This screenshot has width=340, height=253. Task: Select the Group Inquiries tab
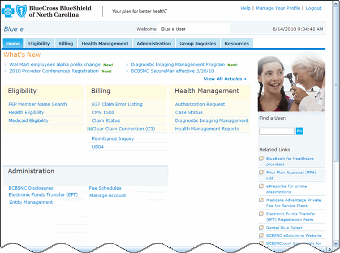197,43
